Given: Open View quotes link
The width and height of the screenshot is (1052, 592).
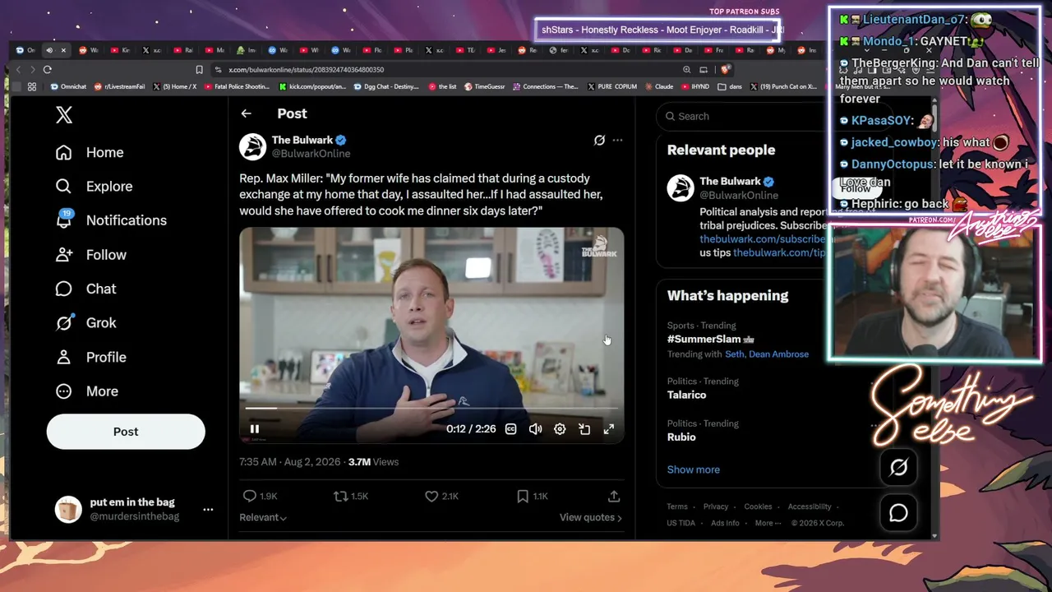Looking at the screenshot, I should point(591,517).
